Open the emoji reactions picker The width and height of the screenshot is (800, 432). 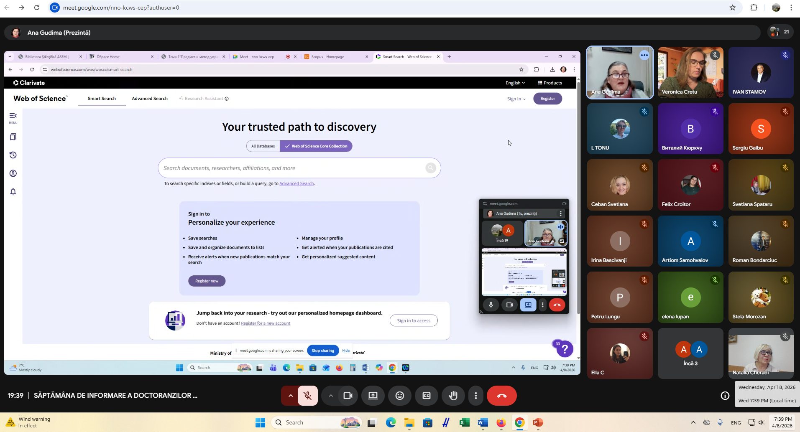(399, 396)
